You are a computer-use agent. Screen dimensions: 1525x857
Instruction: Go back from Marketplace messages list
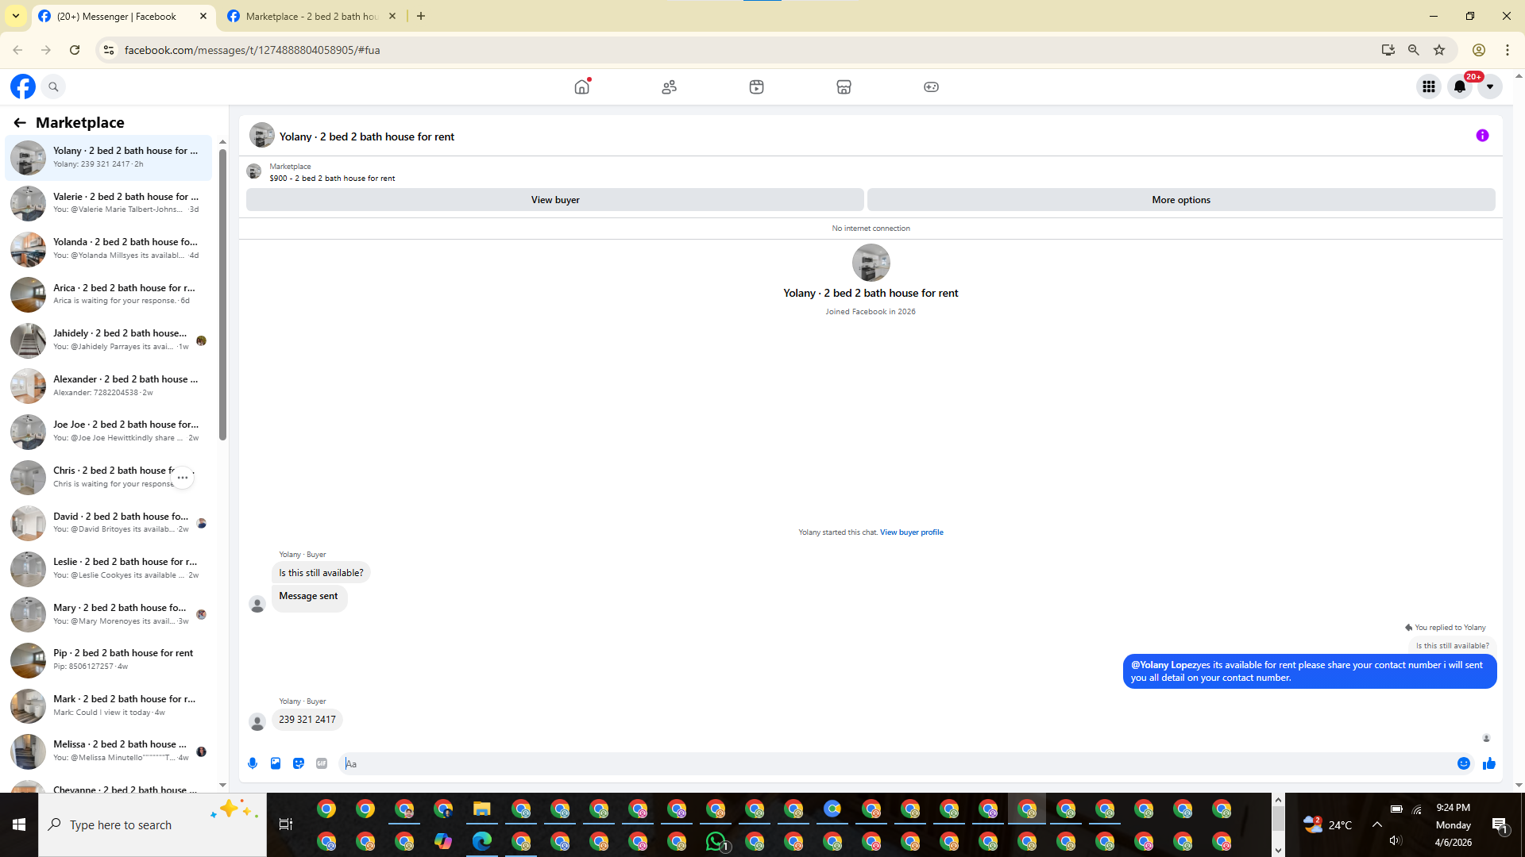[20, 122]
